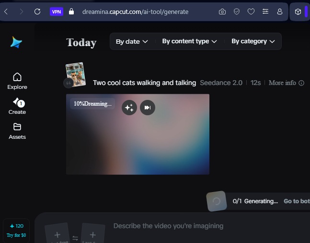Reload the page with refresh button

pyautogui.click(x=37, y=12)
